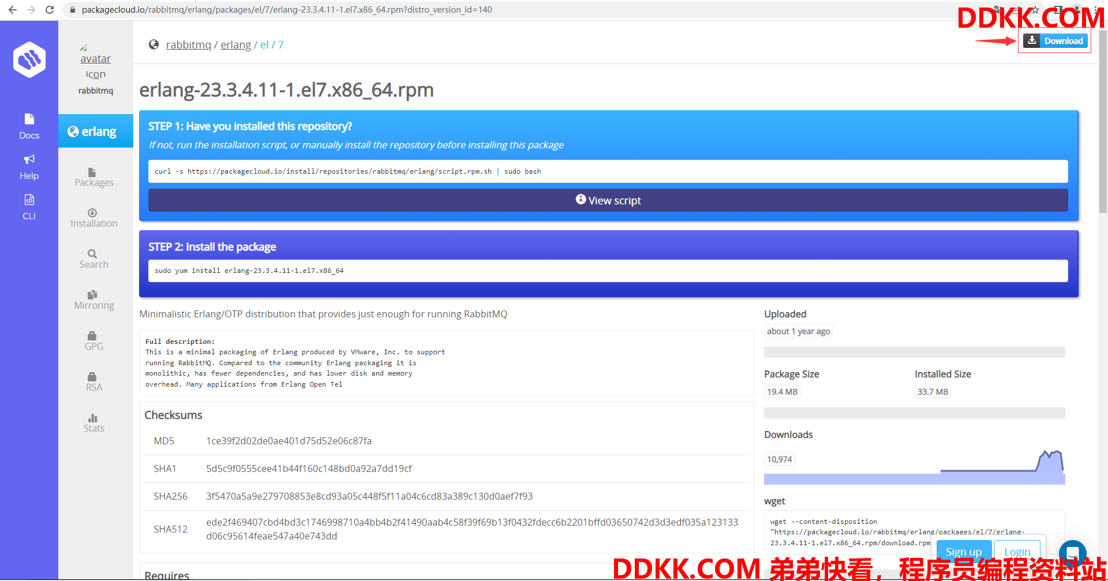1108x581 pixels.
Task: Click the SHA512 checksum value
Action: pos(472,529)
